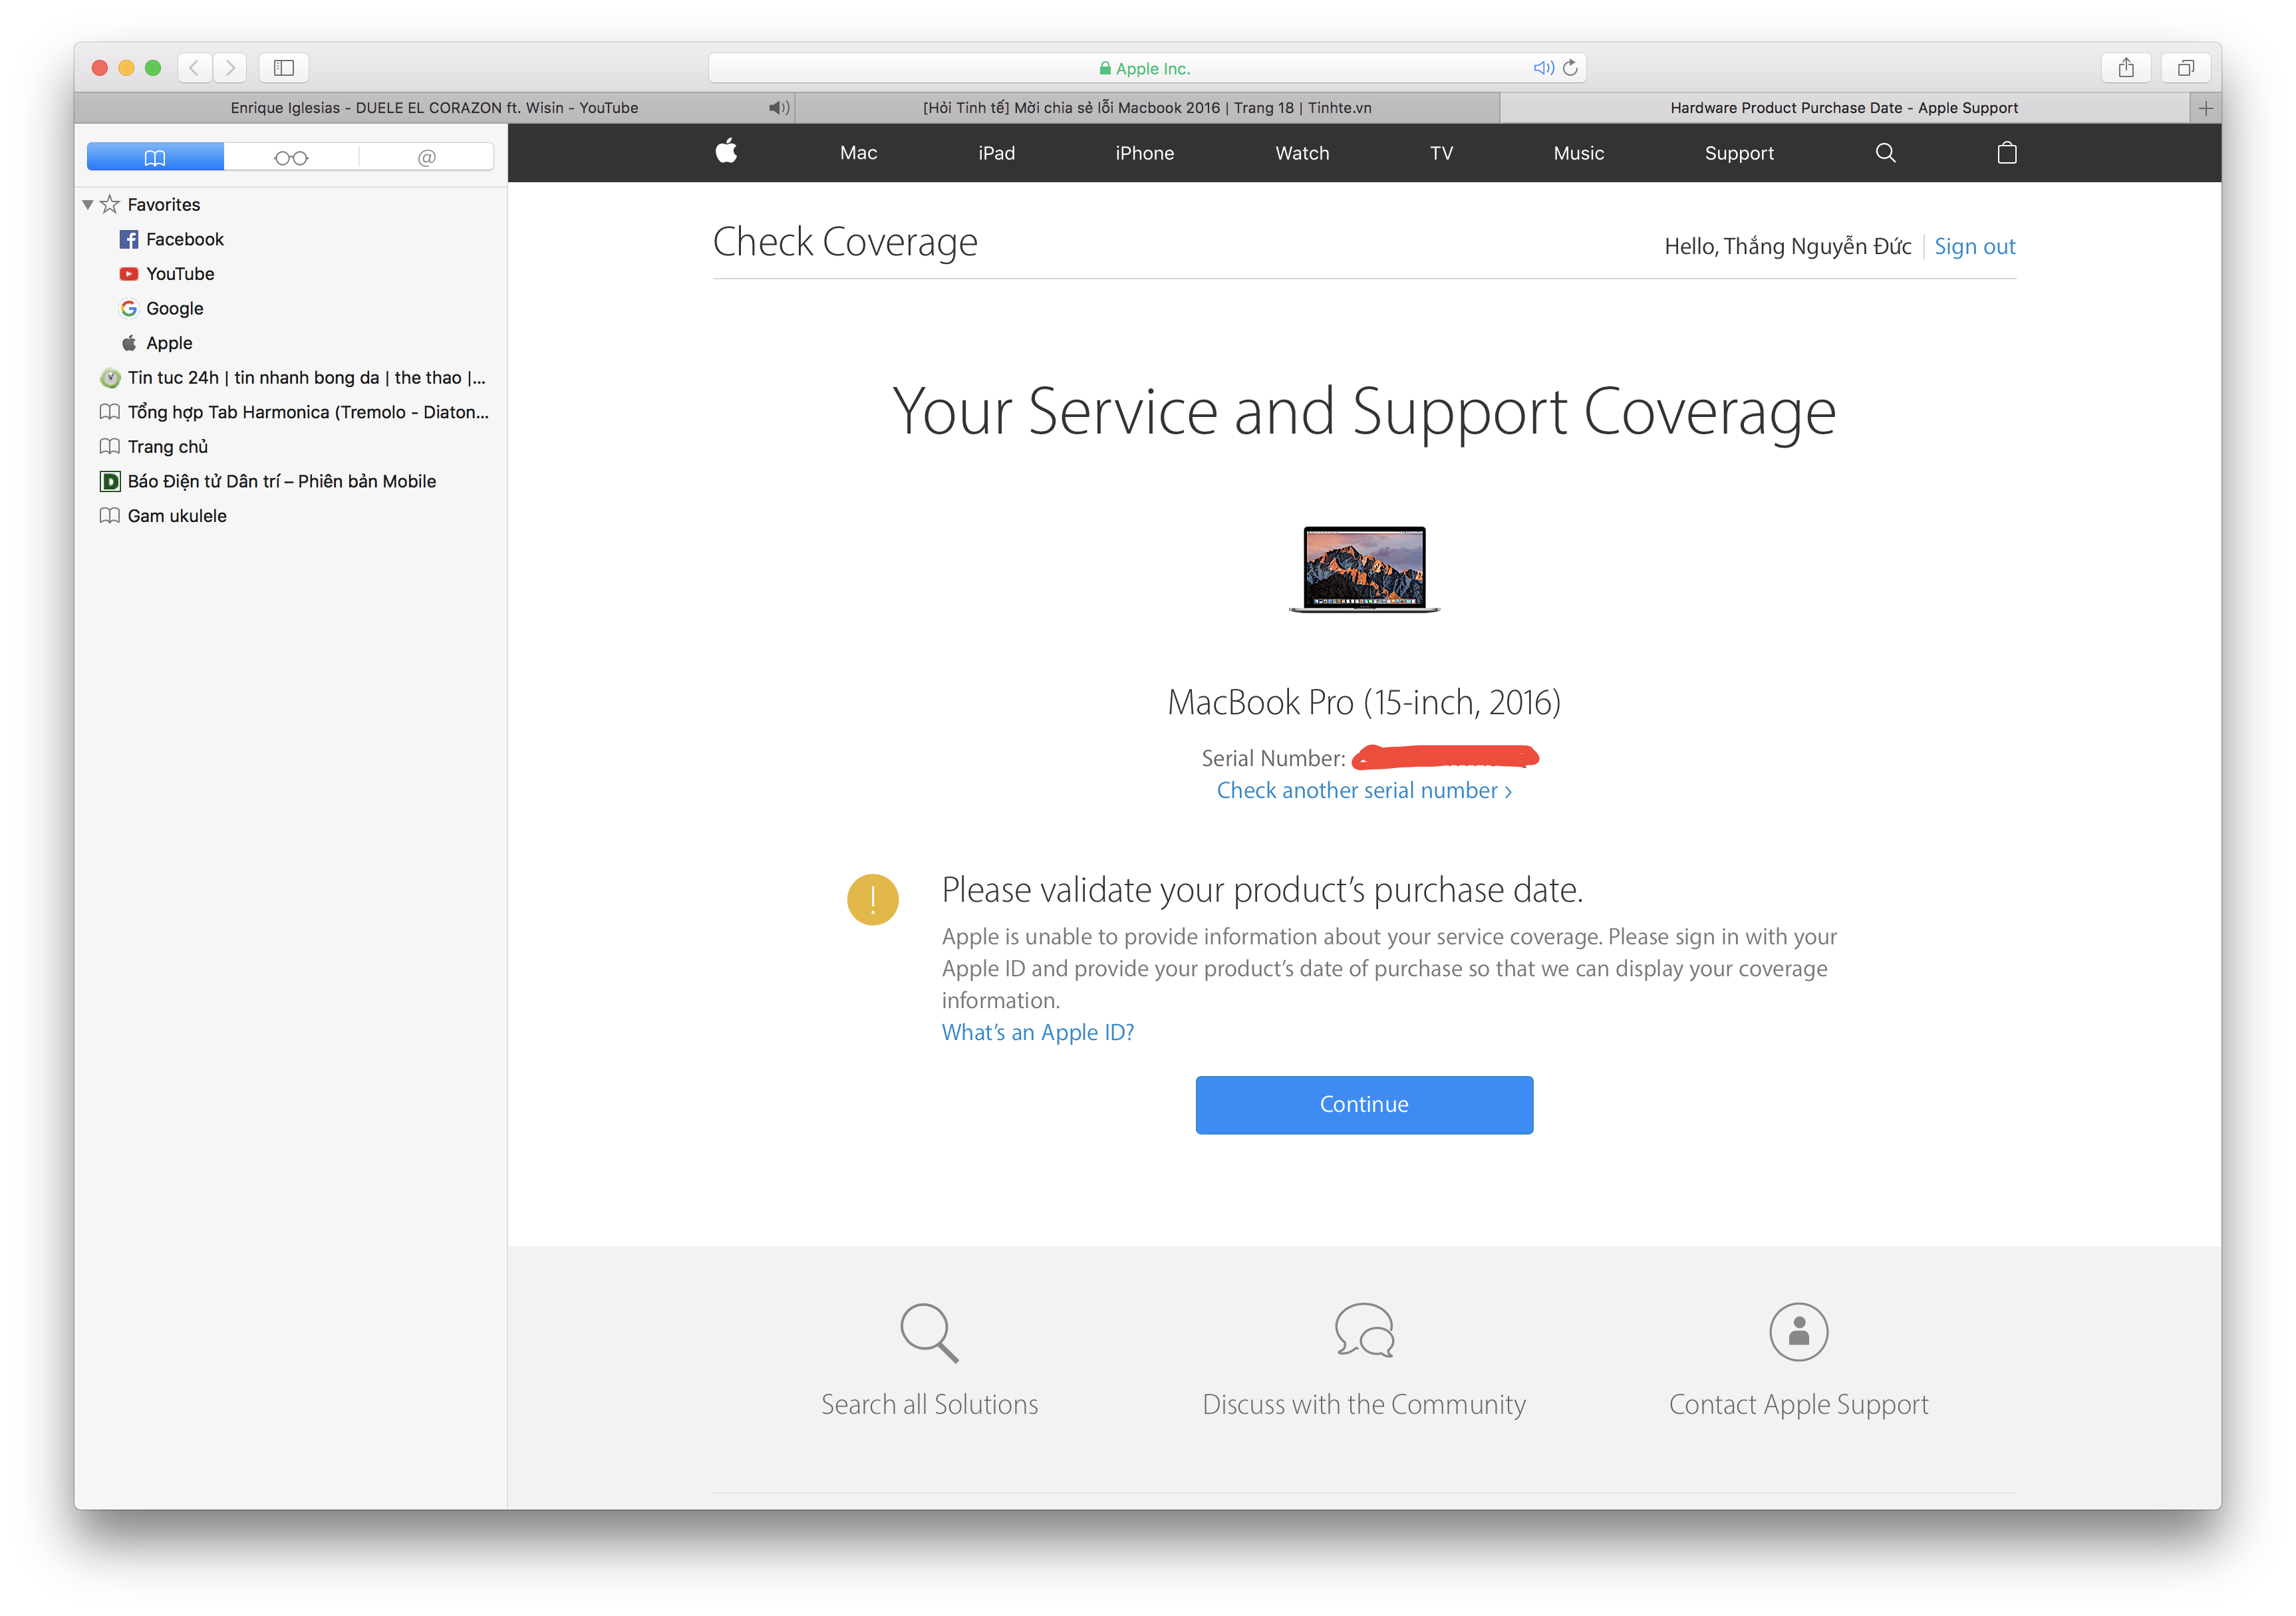Toggle the sidebar button in toolbar
Image resolution: width=2296 pixels, height=1616 pixels.
[284, 68]
